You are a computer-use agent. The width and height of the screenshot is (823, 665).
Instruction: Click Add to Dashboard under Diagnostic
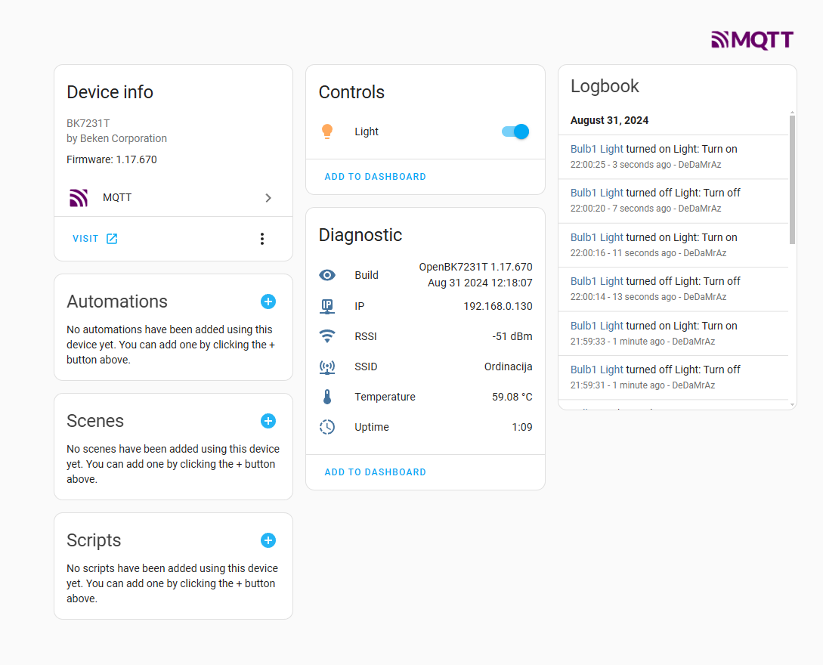pos(375,472)
